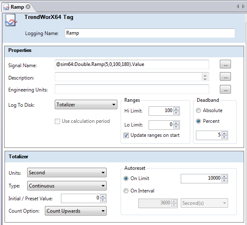Image resolution: width=247 pixels, height=225 pixels.
Task: Decrease Initial / Preset Value spinner
Action: [103, 200]
